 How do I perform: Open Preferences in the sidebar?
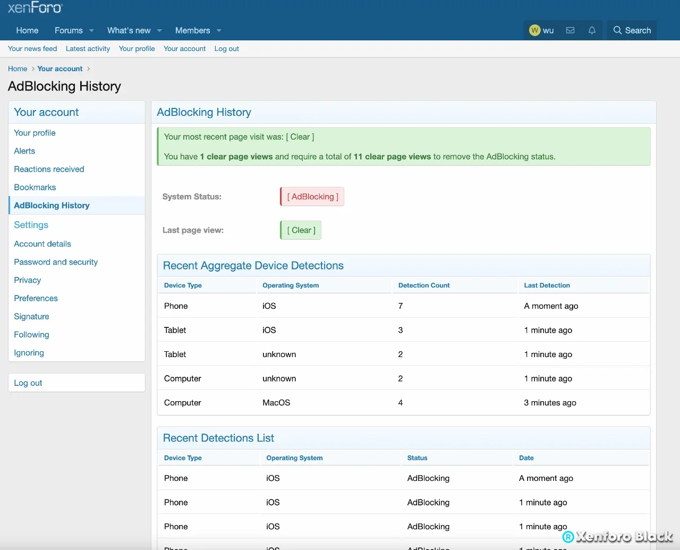76,298
